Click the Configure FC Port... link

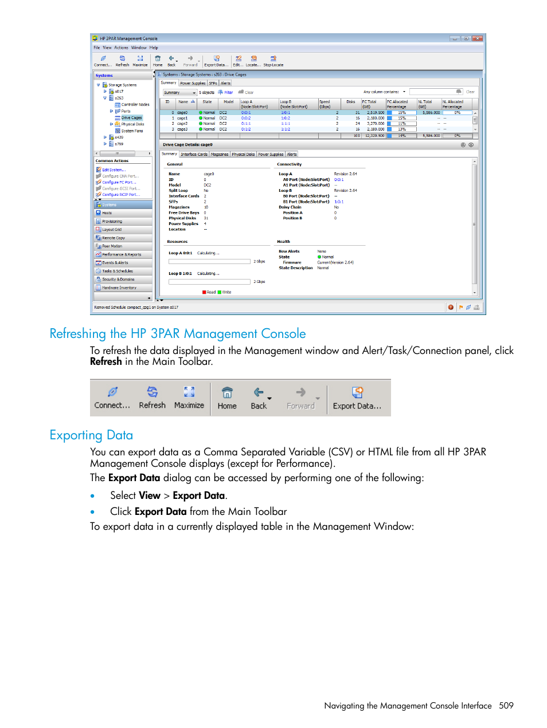coord(119,183)
